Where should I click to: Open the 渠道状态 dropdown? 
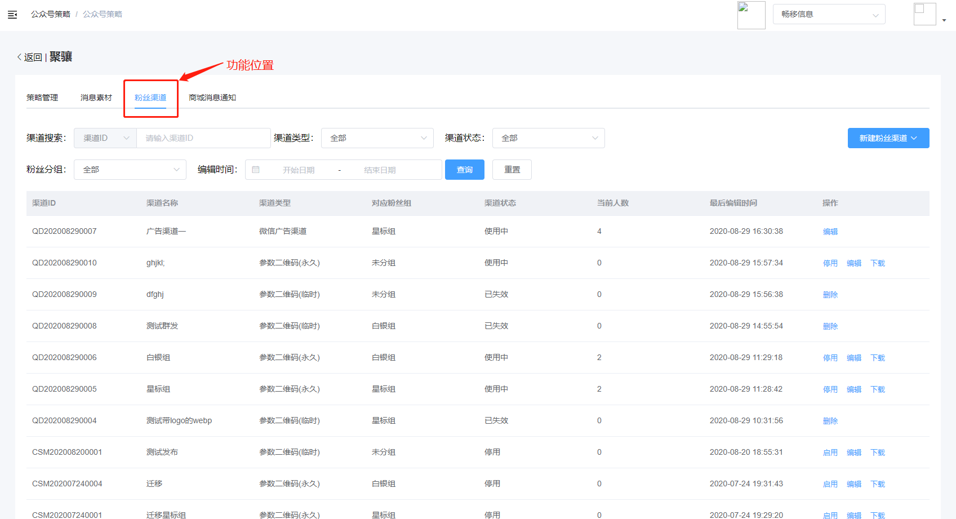548,138
